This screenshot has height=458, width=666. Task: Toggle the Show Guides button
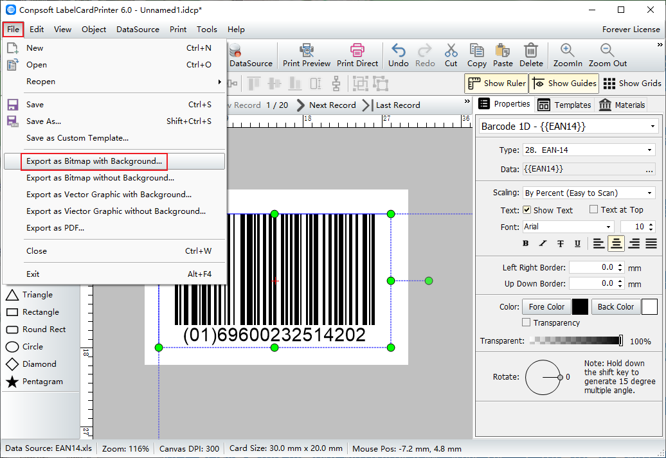point(564,84)
